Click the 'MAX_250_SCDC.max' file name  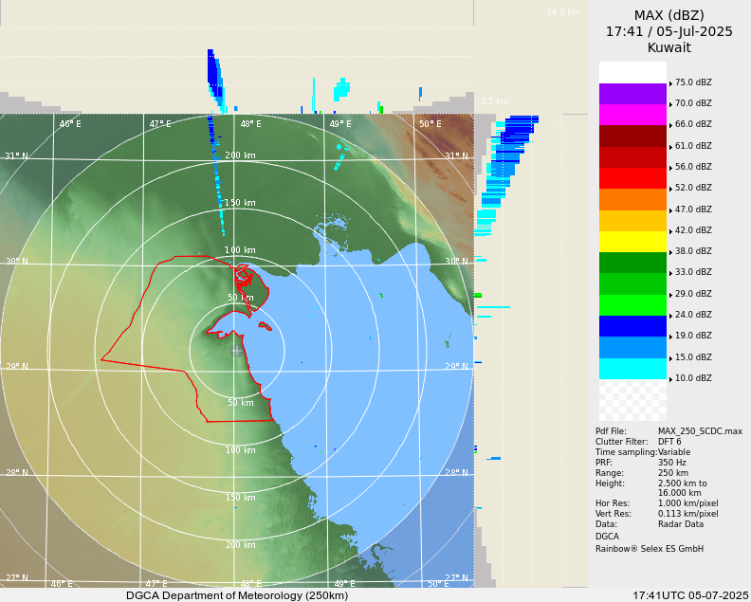coord(700,431)
